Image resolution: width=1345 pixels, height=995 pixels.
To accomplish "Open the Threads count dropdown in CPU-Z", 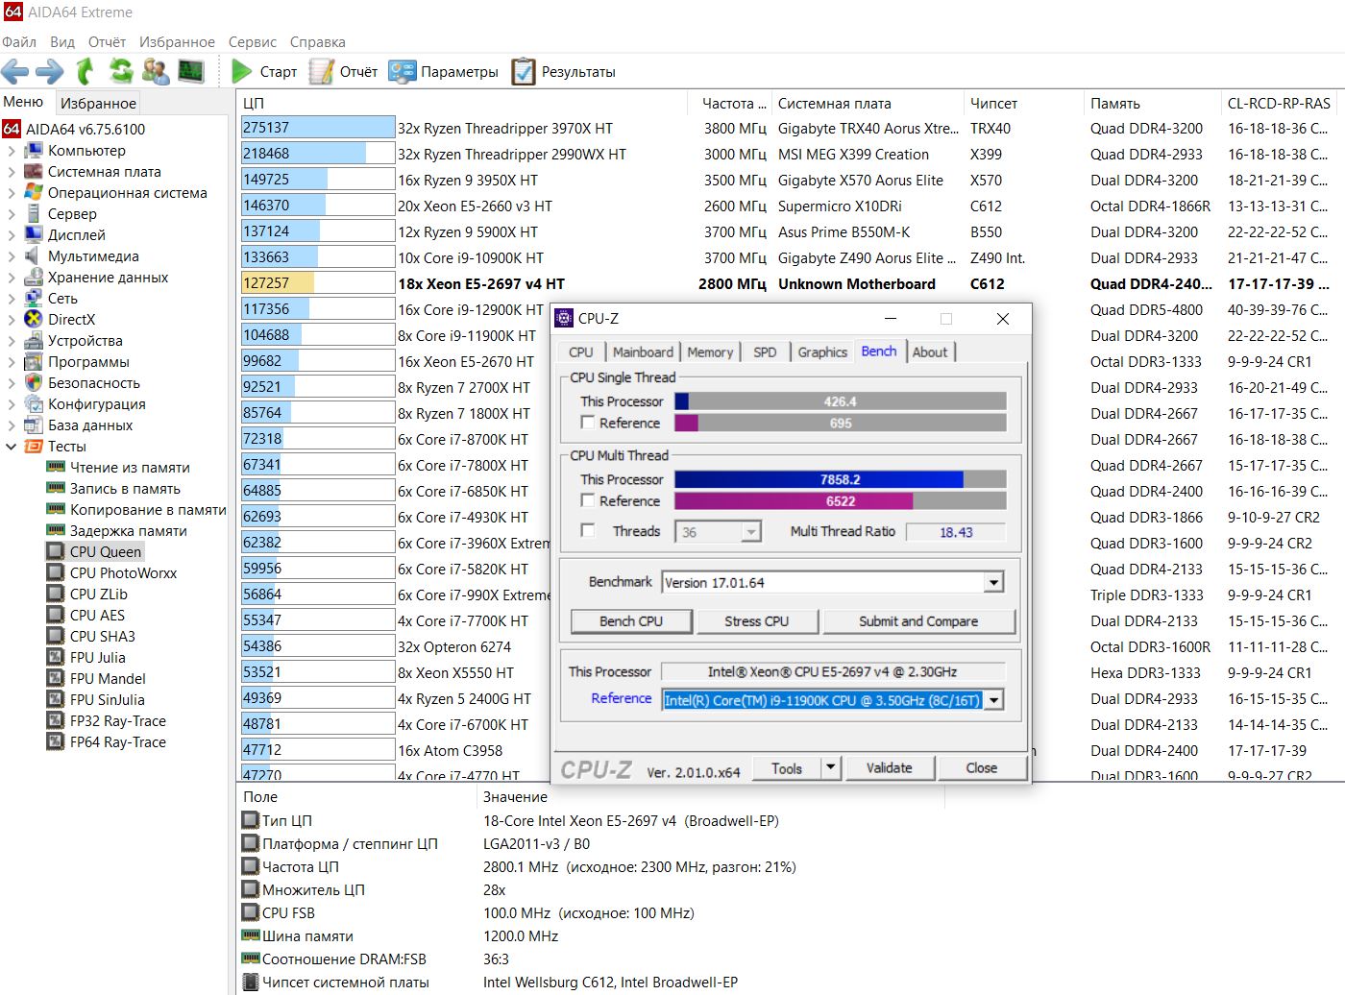I will click(x=751, y=531).
